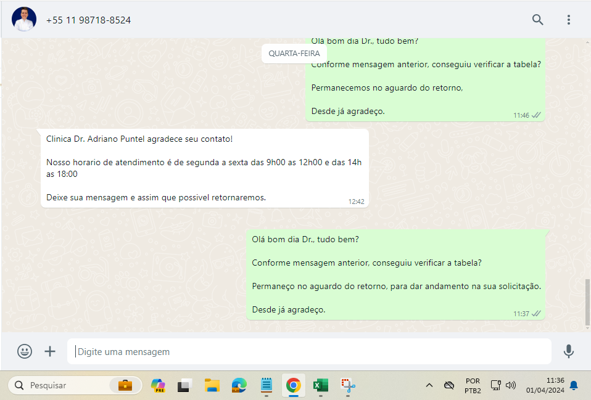Image resolution: width=591 pixels, height=400 pixels.
Task: Open File Explorer from the taskbar
Action: 212,385
